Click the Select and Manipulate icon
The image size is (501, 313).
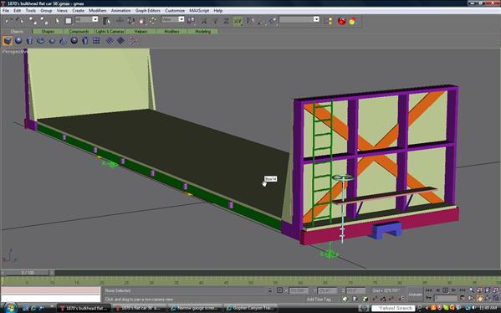tap(153, 21)
